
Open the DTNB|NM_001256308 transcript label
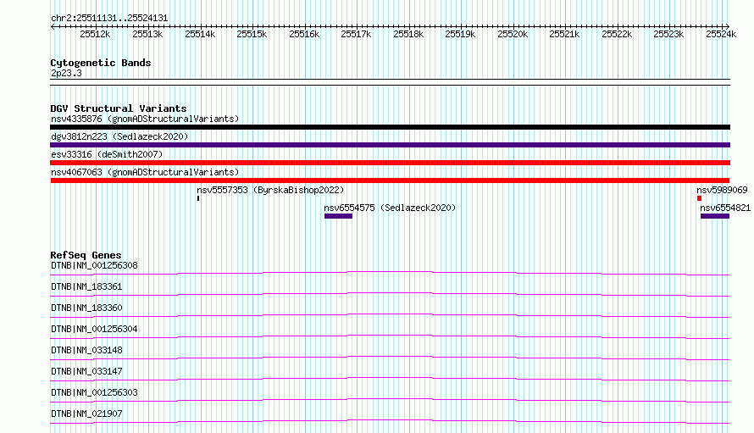point(94,265)
